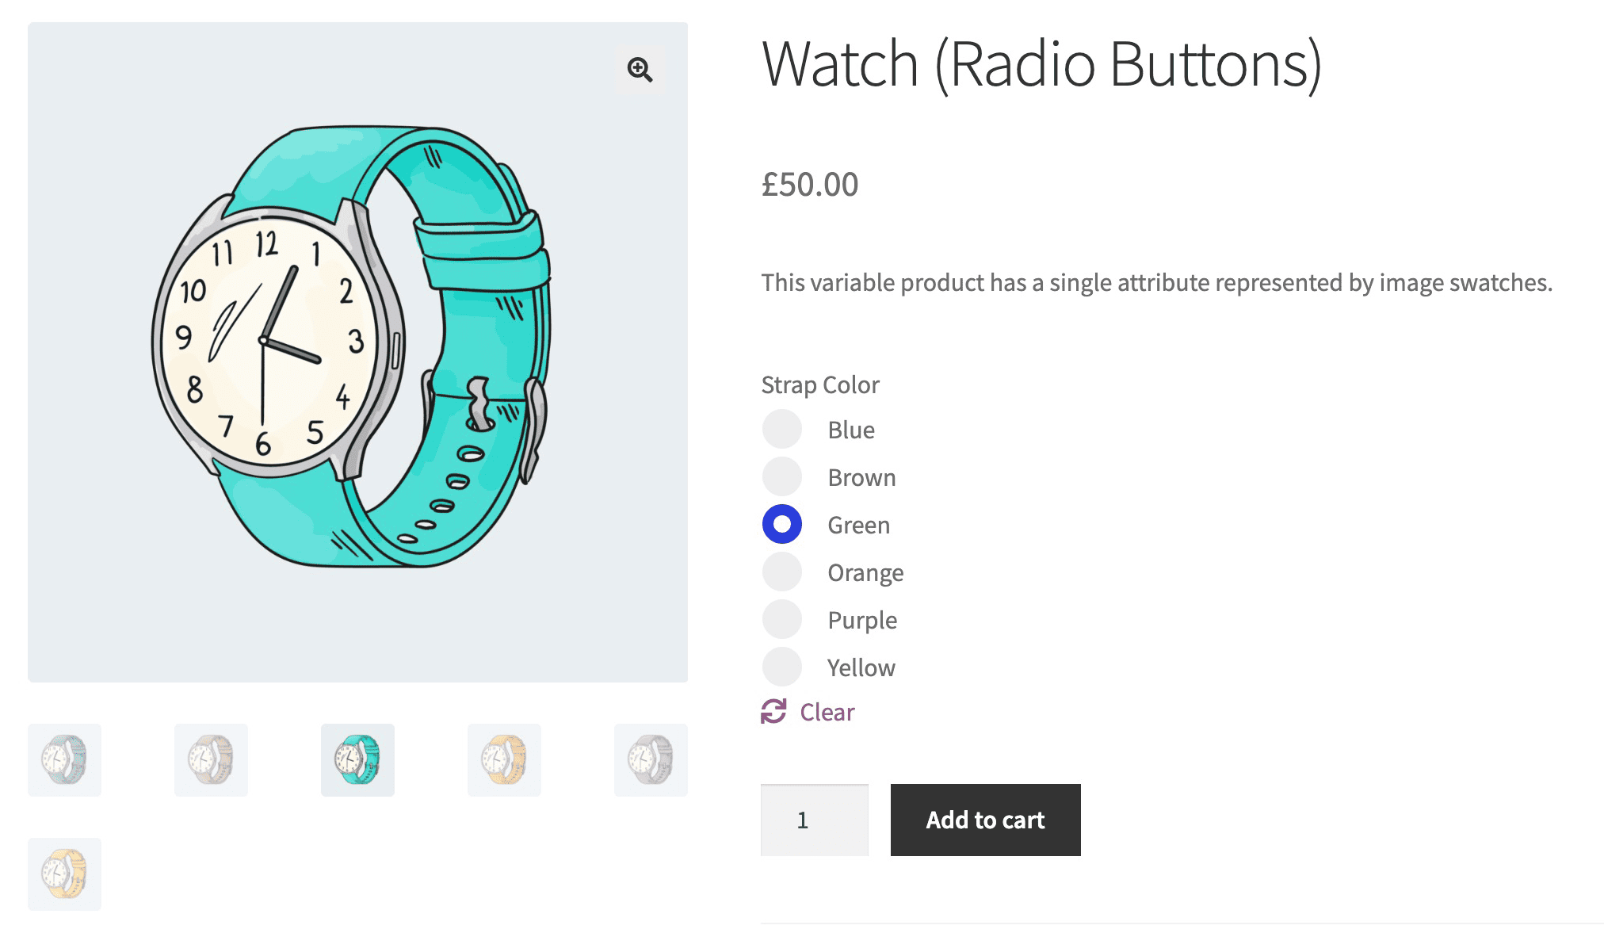The image size is (1604, 933).
Task: Open the main watch image preview
Action: tap(357, 349)
